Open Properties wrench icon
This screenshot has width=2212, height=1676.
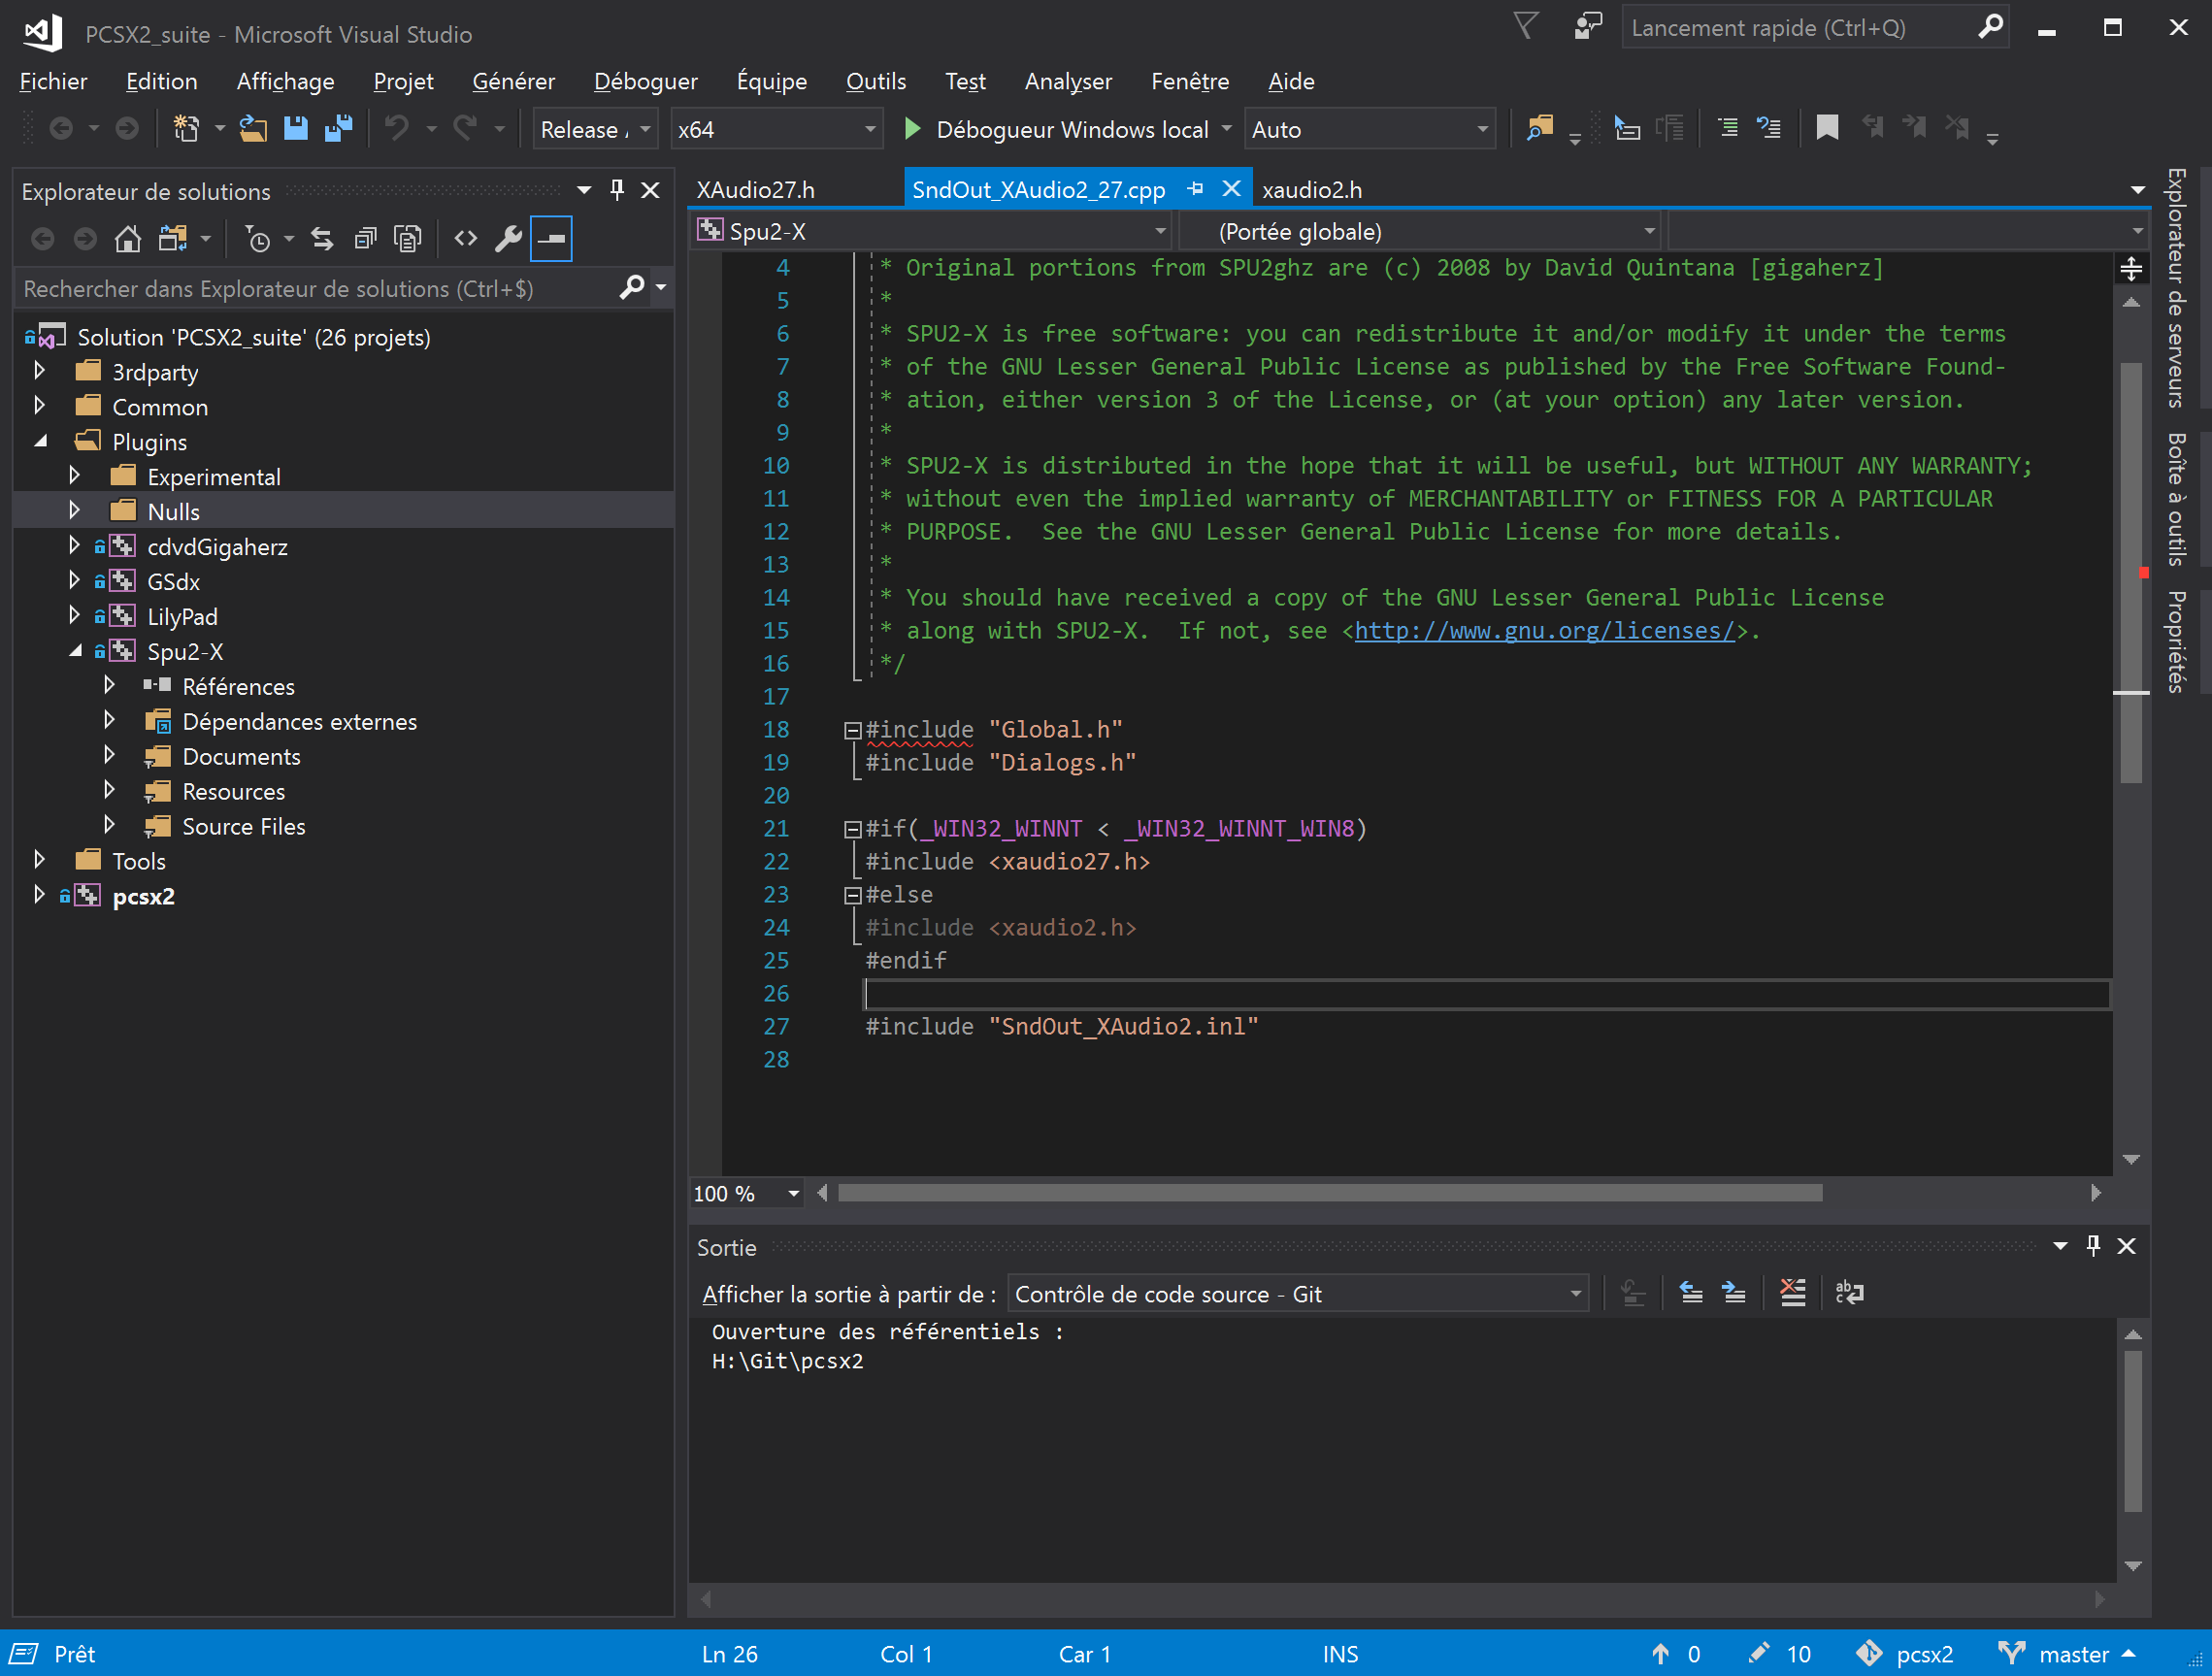tap(508, 238)
